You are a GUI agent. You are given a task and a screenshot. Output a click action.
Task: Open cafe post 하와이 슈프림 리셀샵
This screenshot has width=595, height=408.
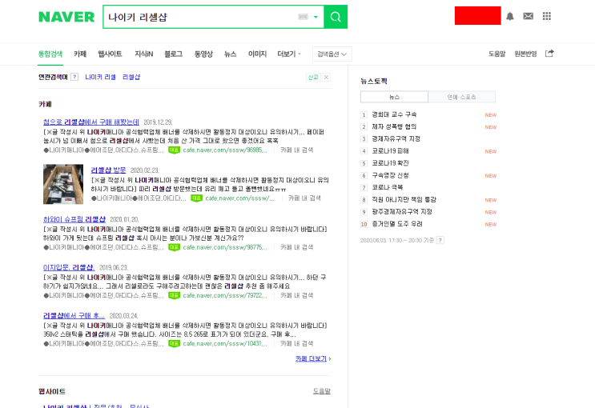point(74,219)
